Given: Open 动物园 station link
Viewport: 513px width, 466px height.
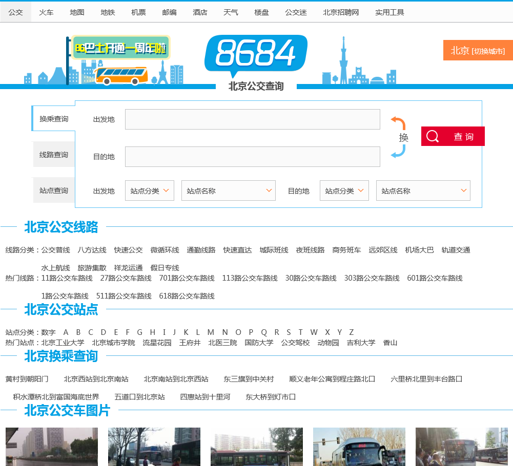Looking at the screenshot, I should [x=328, y=343].
